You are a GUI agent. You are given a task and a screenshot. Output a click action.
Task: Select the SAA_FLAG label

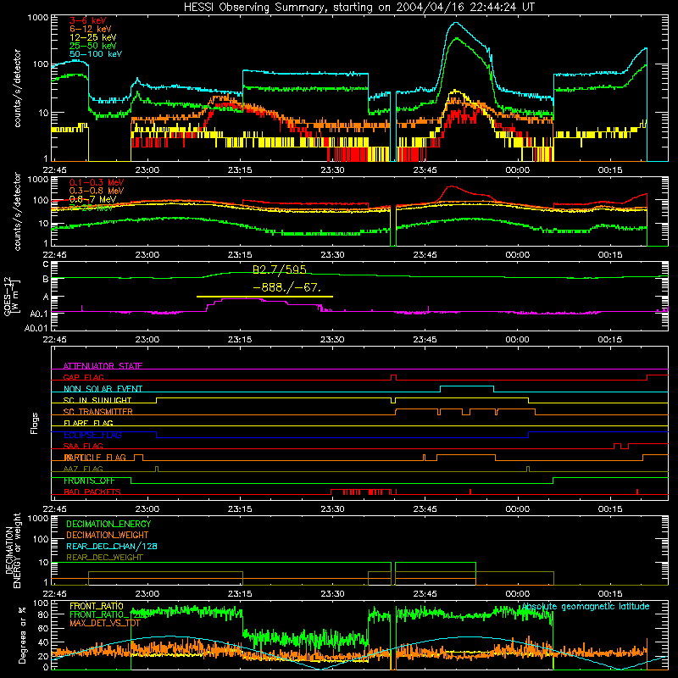click(83, 446)
